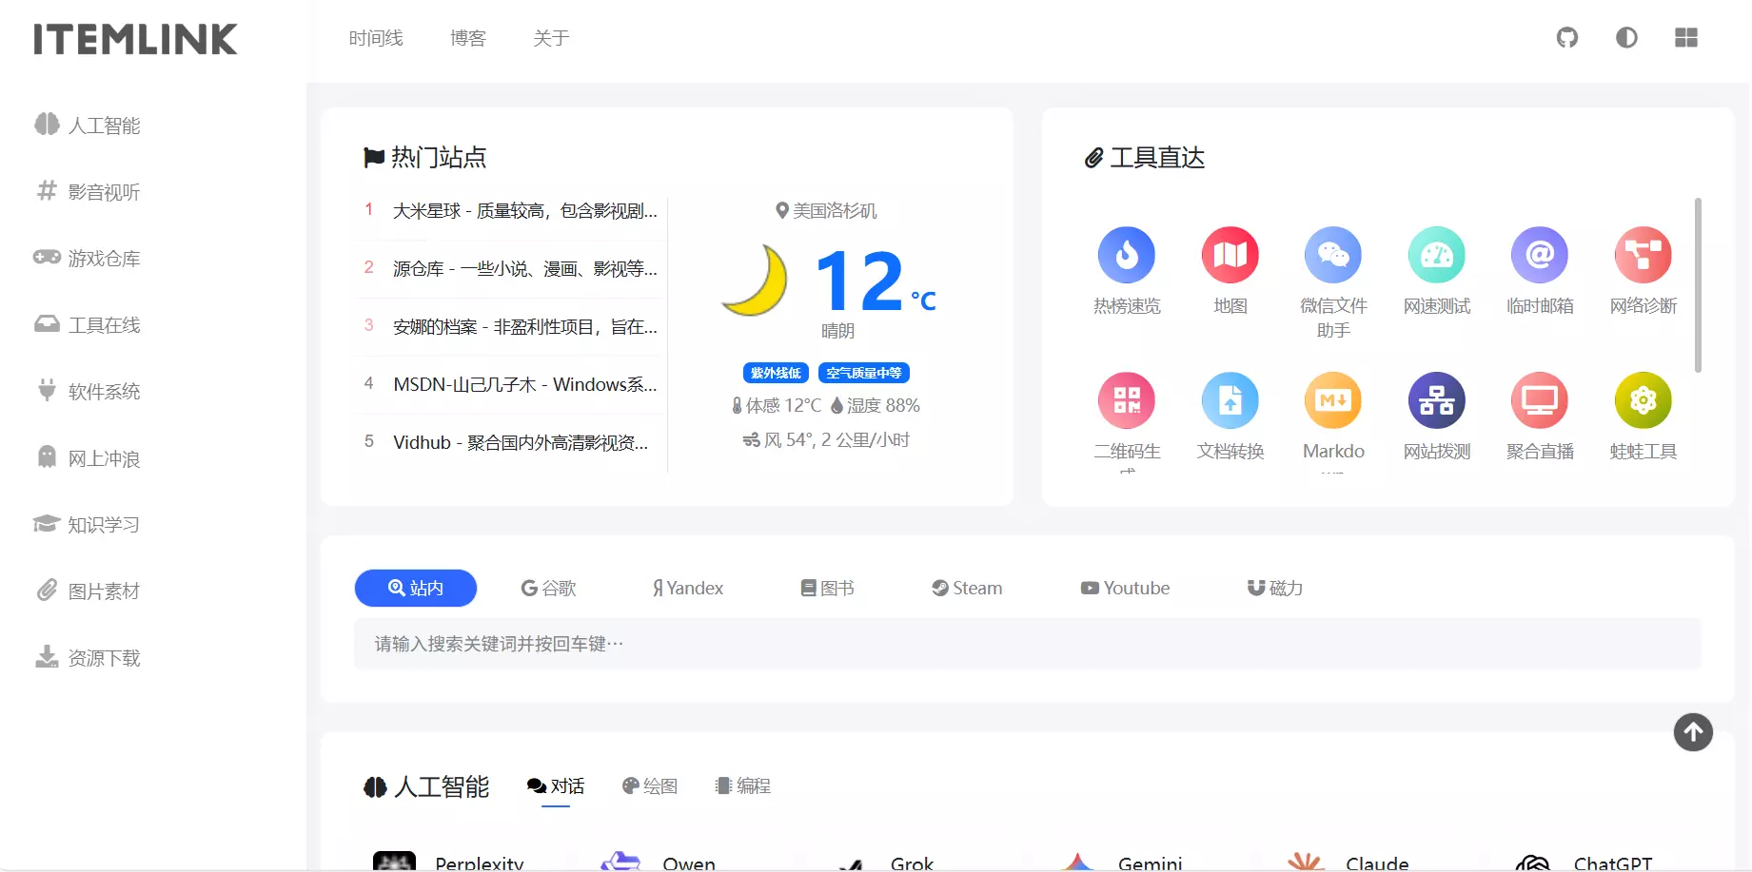The image size is (1752, 872).
Task: Select 影音视听 in the sidebar
Action: click(102, 192)
